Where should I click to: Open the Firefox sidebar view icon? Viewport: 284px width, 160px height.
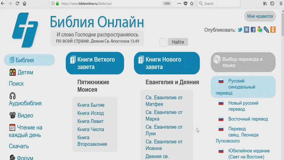pos(272,4)
